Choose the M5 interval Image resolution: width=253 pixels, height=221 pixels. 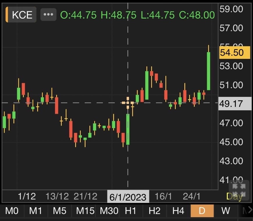[x=60, y=211]
